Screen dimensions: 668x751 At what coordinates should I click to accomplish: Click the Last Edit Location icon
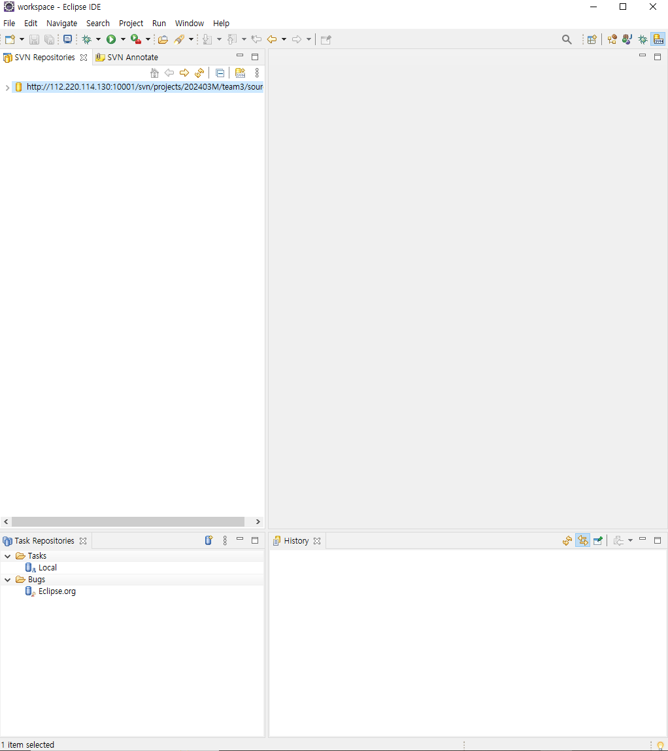(256, 39)
